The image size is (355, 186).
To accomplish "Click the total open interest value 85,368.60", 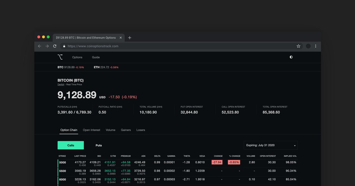I will [x=271, y=112].
